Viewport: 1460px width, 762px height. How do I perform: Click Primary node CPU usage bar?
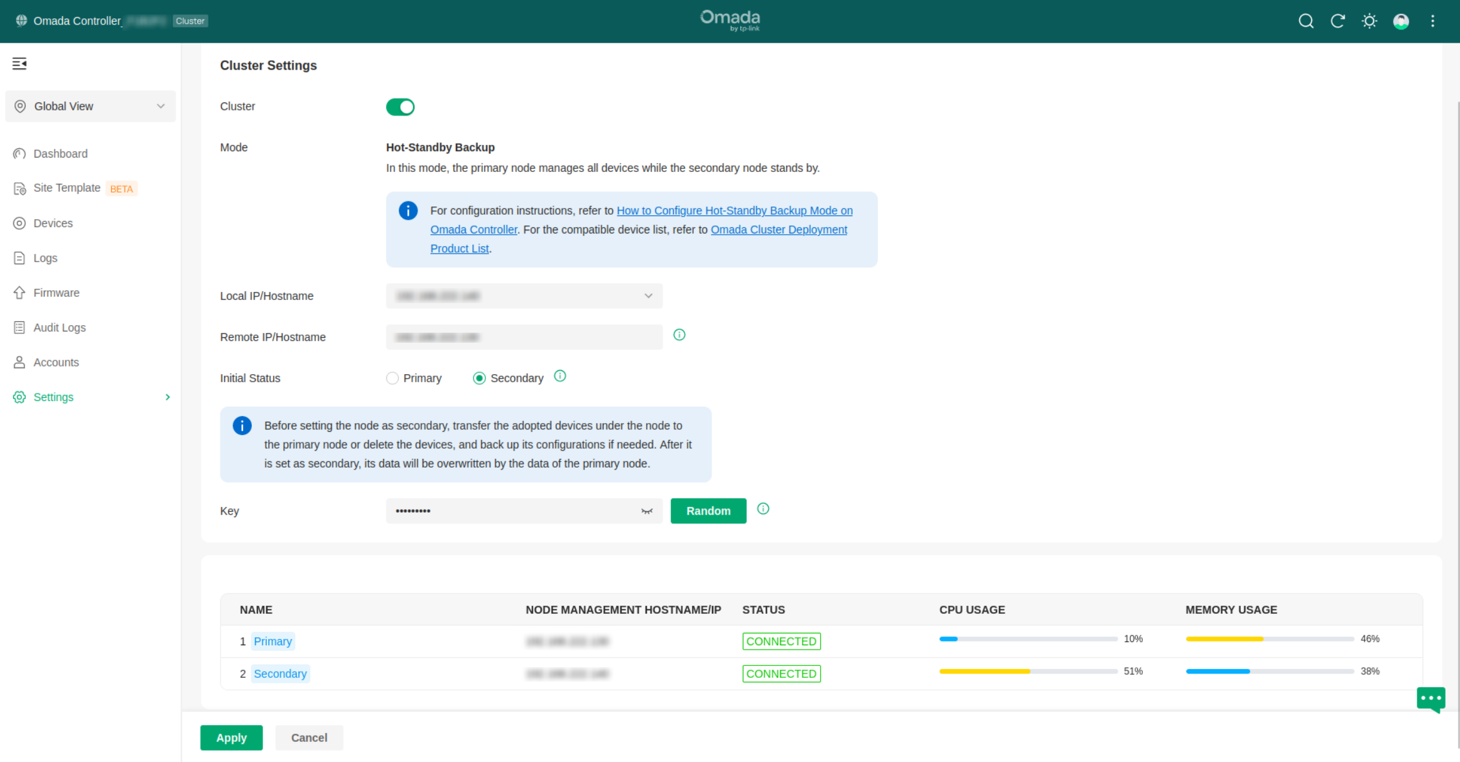[1029, 639]
